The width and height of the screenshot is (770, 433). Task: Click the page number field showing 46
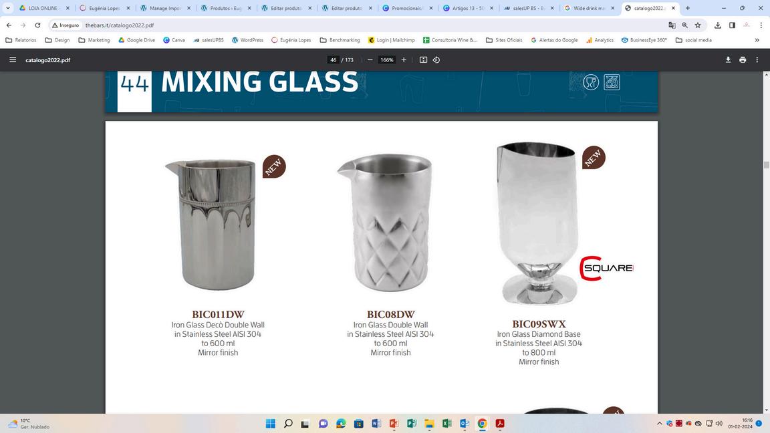[334, 60]
